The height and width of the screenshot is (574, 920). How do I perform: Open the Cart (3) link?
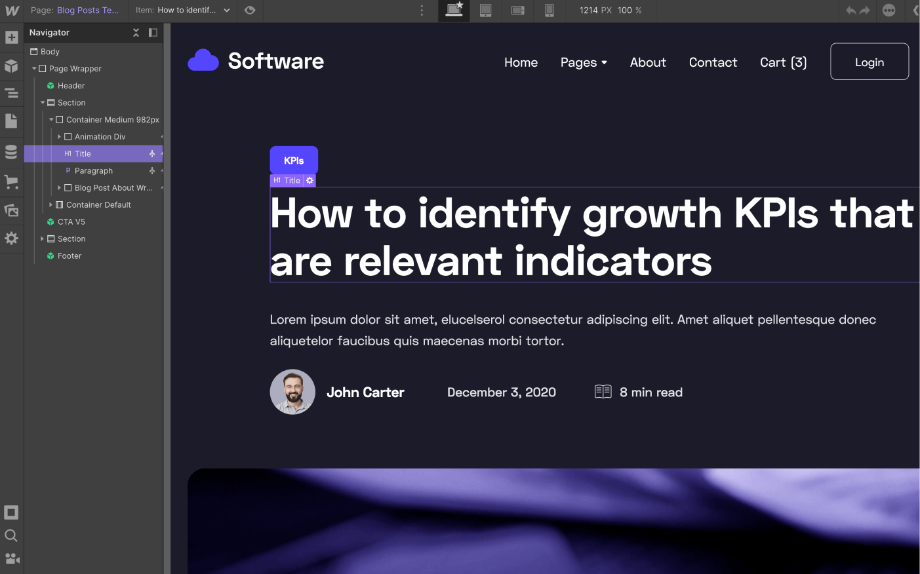pos(783,62)
